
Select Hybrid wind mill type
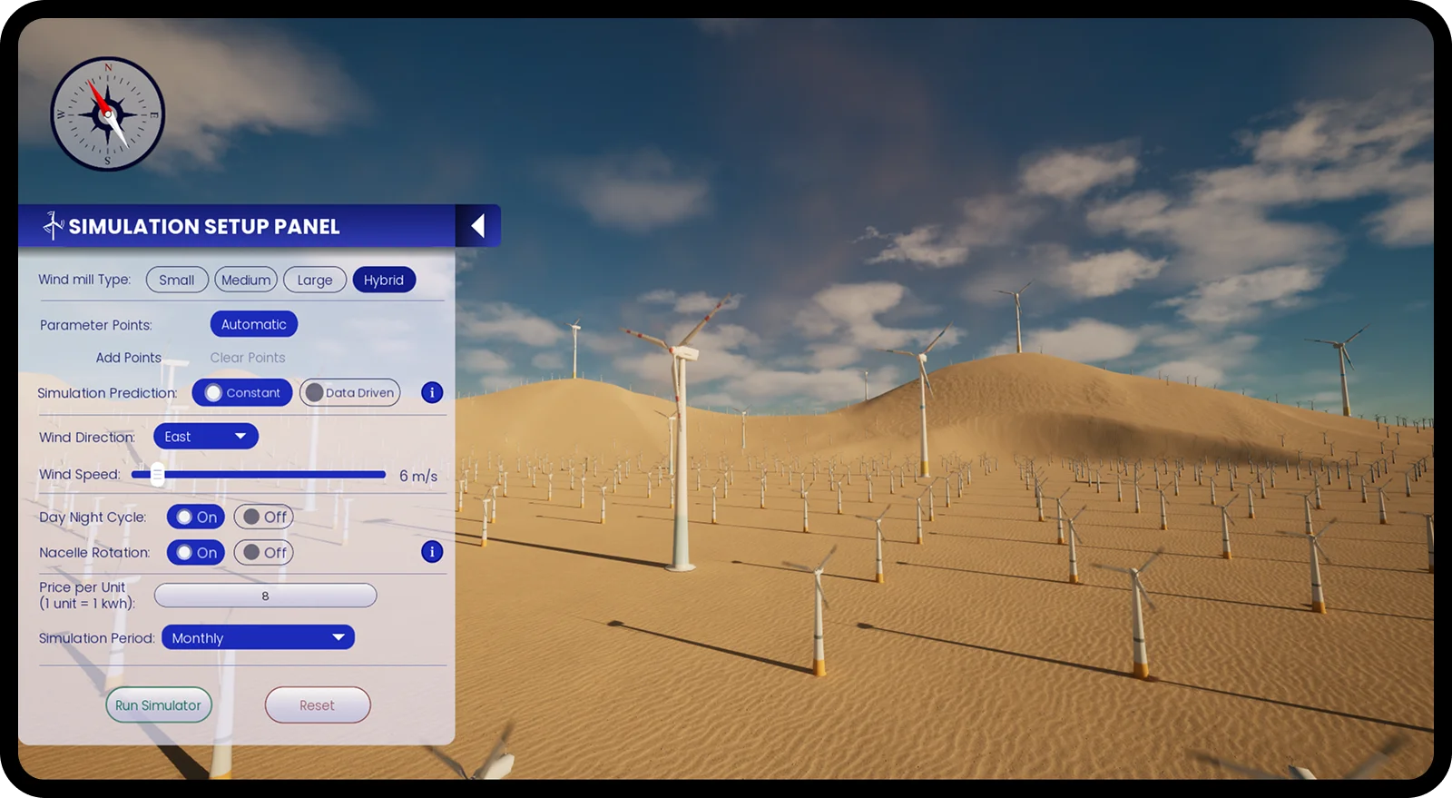coord(384,280)
